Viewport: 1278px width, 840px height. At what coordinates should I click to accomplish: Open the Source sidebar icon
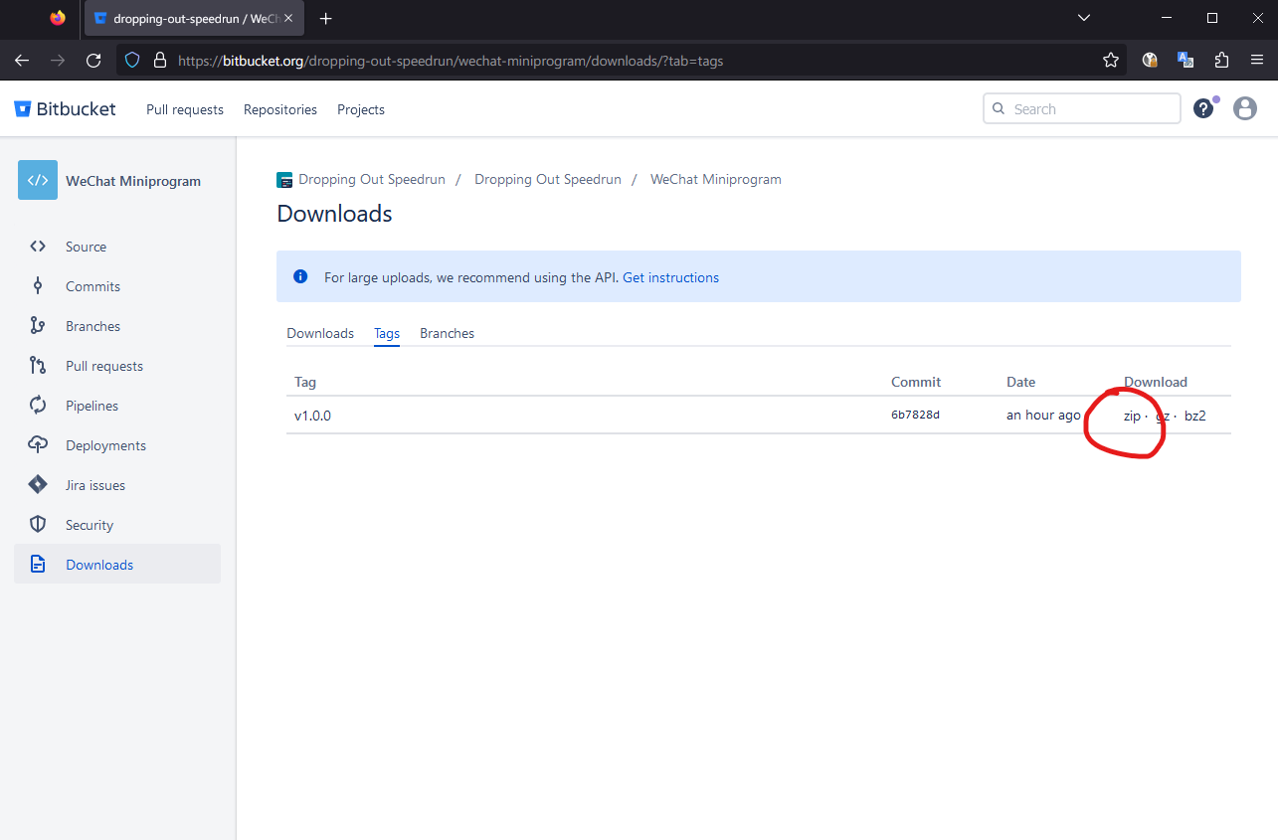pyautogui.click(x=38, y=247)
